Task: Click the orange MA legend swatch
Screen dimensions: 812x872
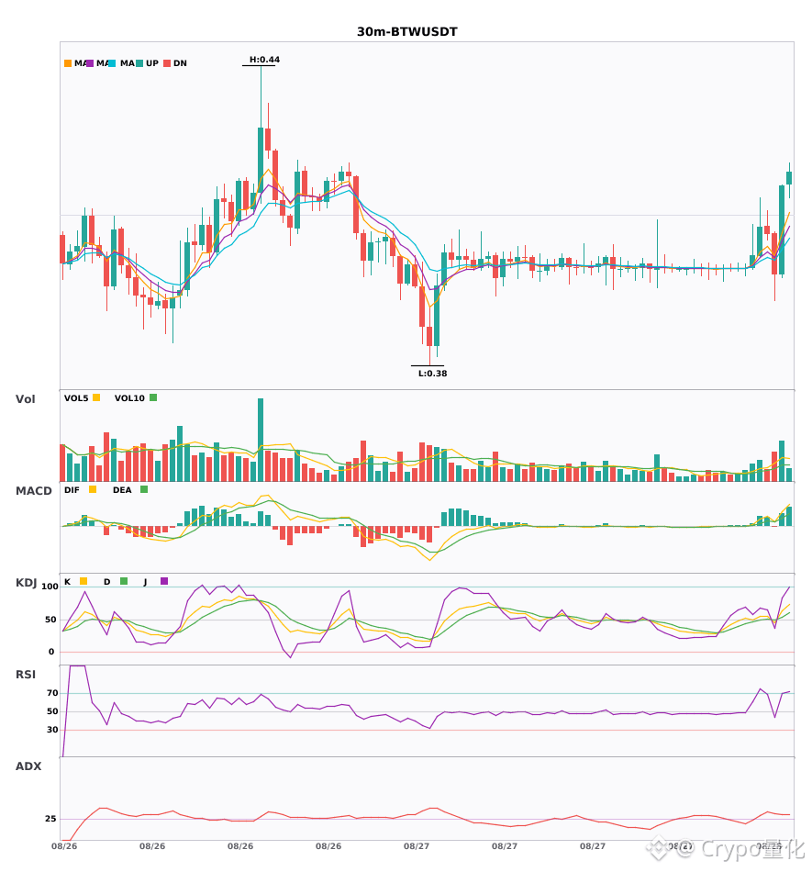Action: point(68,63)
